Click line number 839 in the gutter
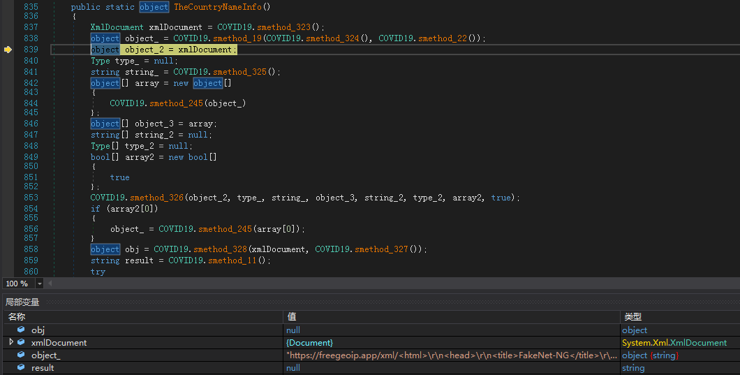Image resolution: width=740 pixels, height=375 pixels. pyautogui.click(x=31, y=50)
